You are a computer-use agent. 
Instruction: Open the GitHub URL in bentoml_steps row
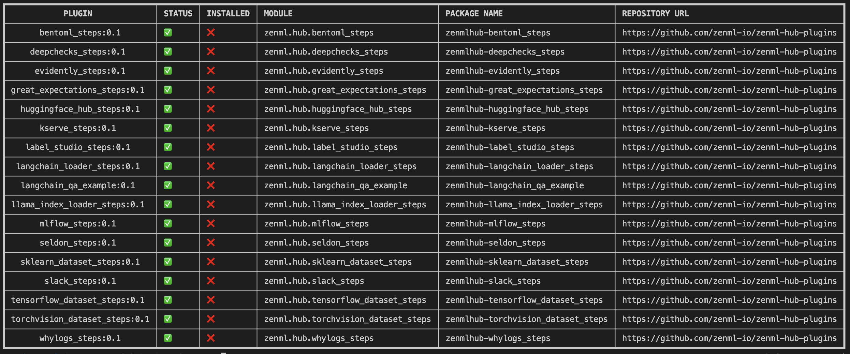pos(729,33)
